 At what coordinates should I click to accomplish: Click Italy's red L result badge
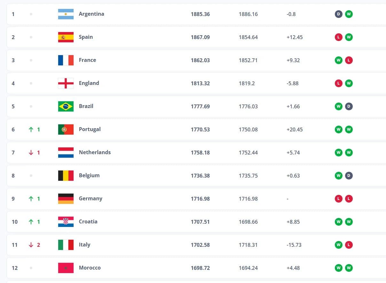pos(349,245)
